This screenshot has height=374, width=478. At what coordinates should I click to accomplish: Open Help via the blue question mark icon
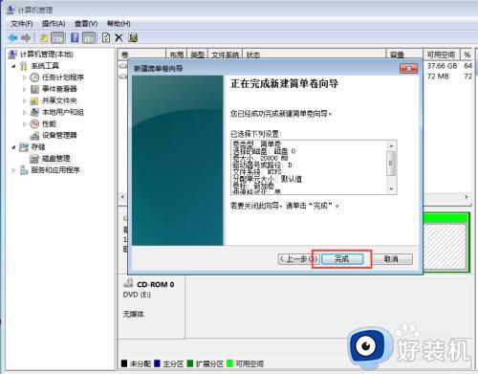[75, 38]
